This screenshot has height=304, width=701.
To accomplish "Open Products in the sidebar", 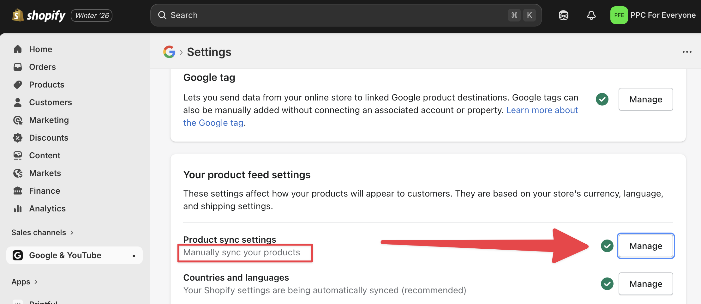I will (x=46, y=85).
